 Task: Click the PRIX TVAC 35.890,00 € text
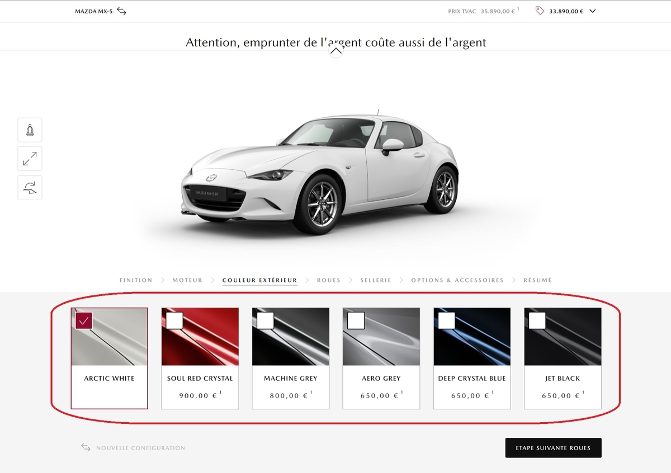484,11
